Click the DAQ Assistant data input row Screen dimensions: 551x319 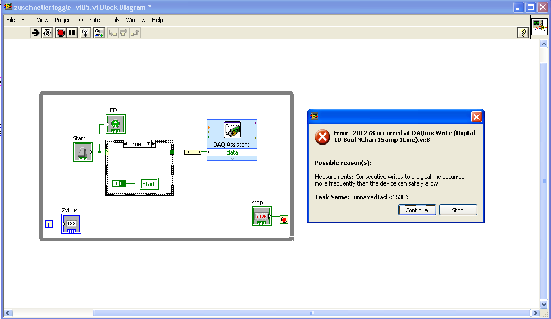pyautogui.click(x=232, y=152)
